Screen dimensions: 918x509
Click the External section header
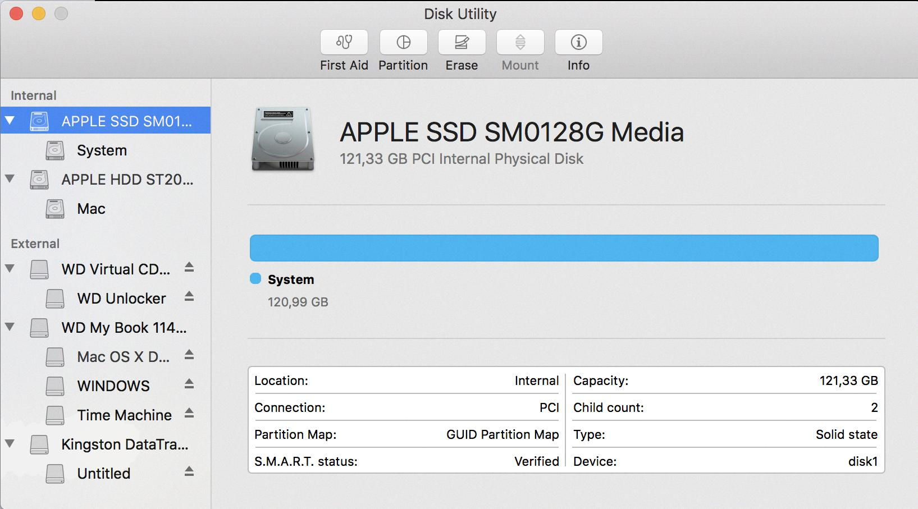coord(35,244)
